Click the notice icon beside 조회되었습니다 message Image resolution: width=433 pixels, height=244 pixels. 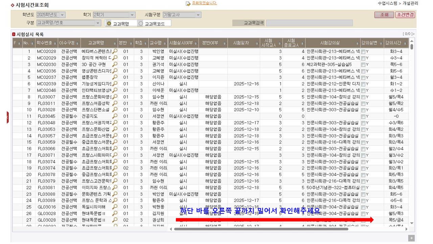point(187,4)
